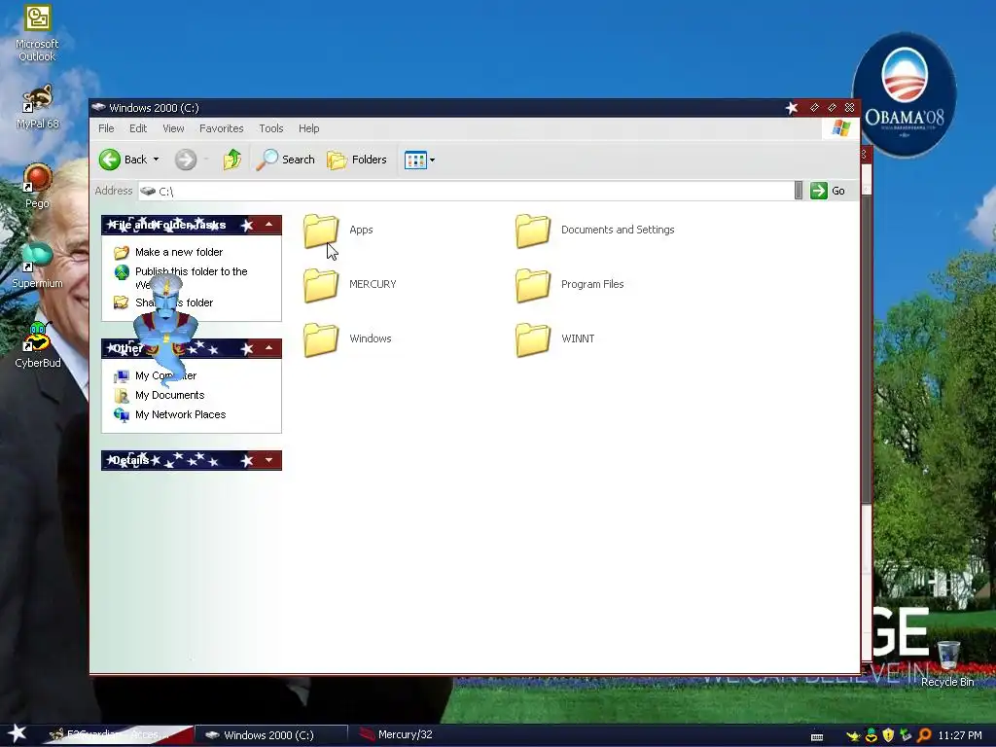Open the Help menu
The image size is (996, 747).
coord(308,128)
